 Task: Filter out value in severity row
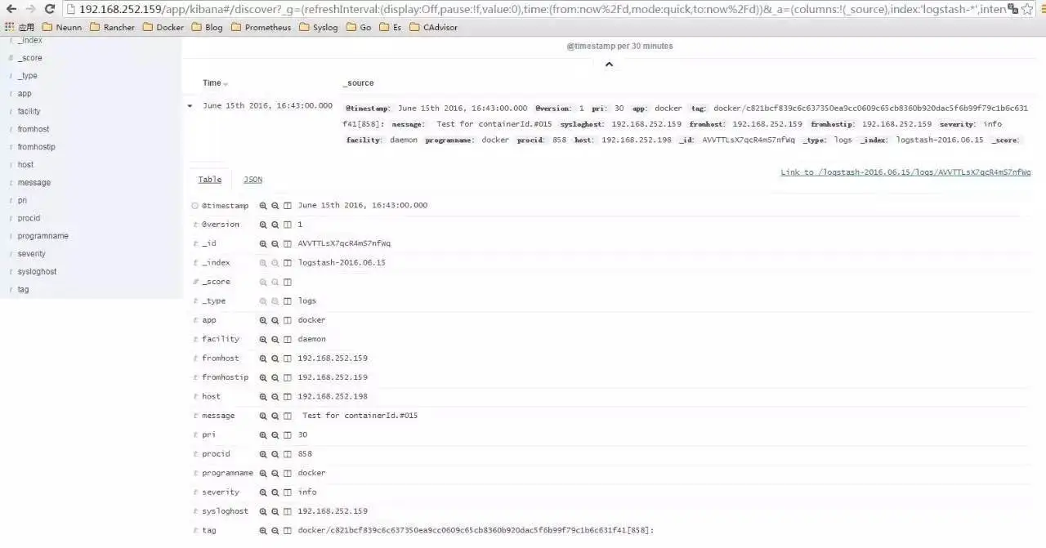(x=275, y=492)
